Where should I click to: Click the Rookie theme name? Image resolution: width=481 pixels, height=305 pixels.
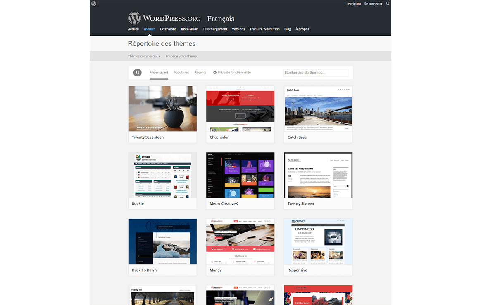coord(138,203)
